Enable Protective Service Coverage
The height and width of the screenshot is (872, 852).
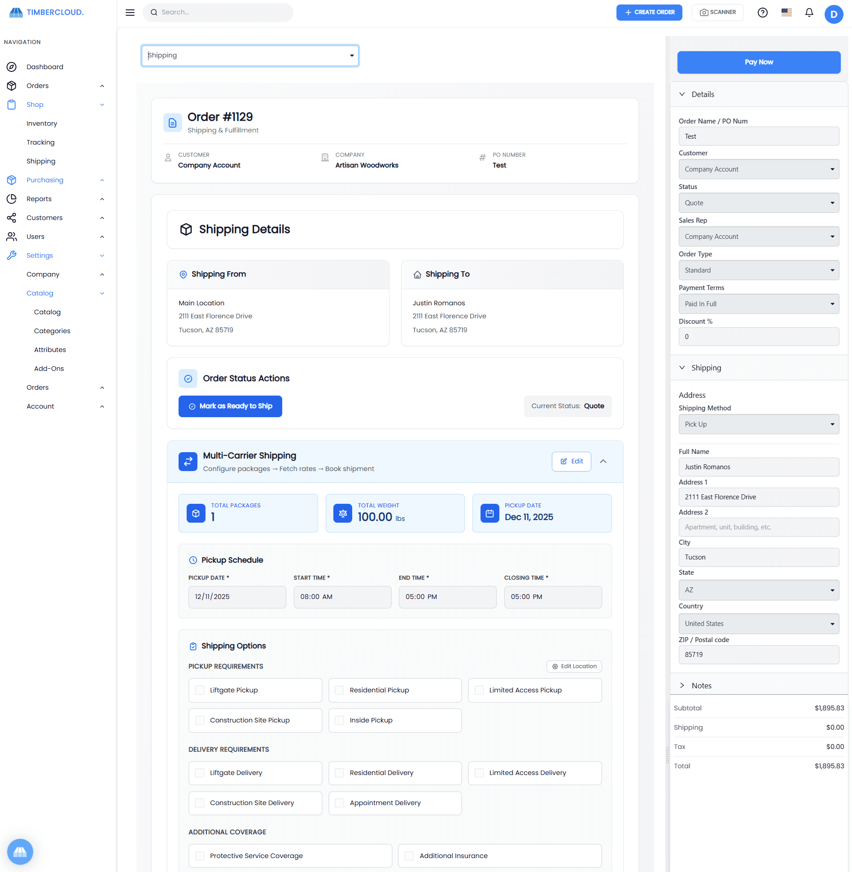click(x=200, y=856)
